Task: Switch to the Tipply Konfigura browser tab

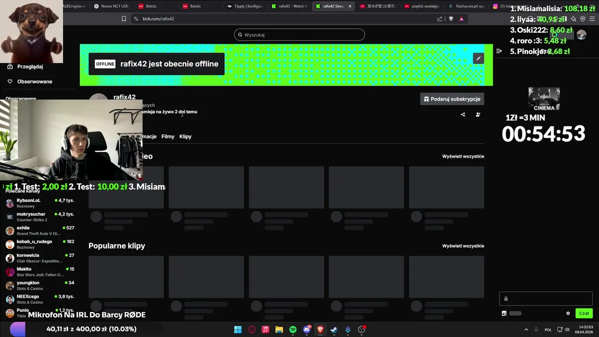Action: [245, 6]
